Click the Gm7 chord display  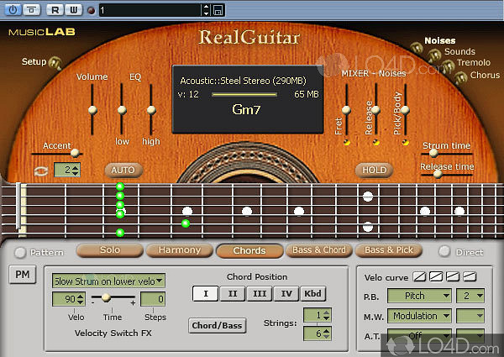point(246,109)
